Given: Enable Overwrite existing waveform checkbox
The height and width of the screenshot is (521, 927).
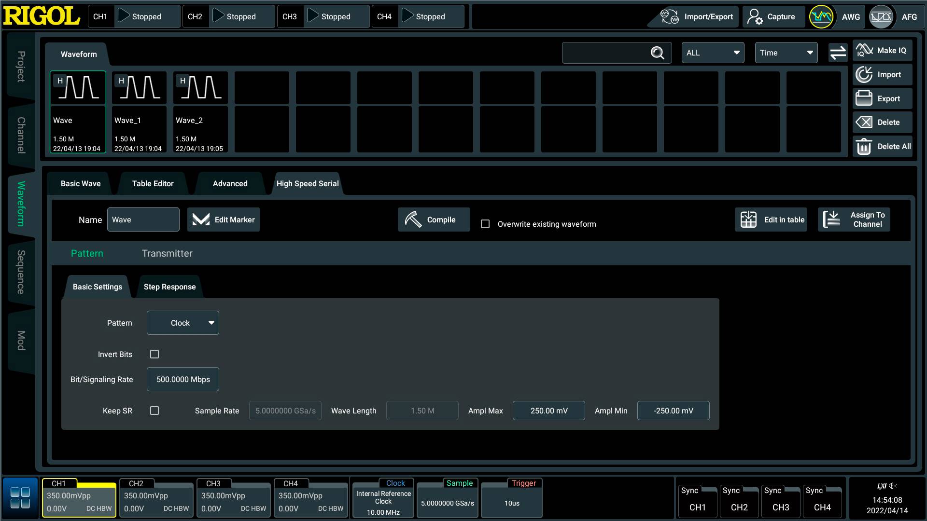Looking at the screenshot, I should (x=485, y=224).
